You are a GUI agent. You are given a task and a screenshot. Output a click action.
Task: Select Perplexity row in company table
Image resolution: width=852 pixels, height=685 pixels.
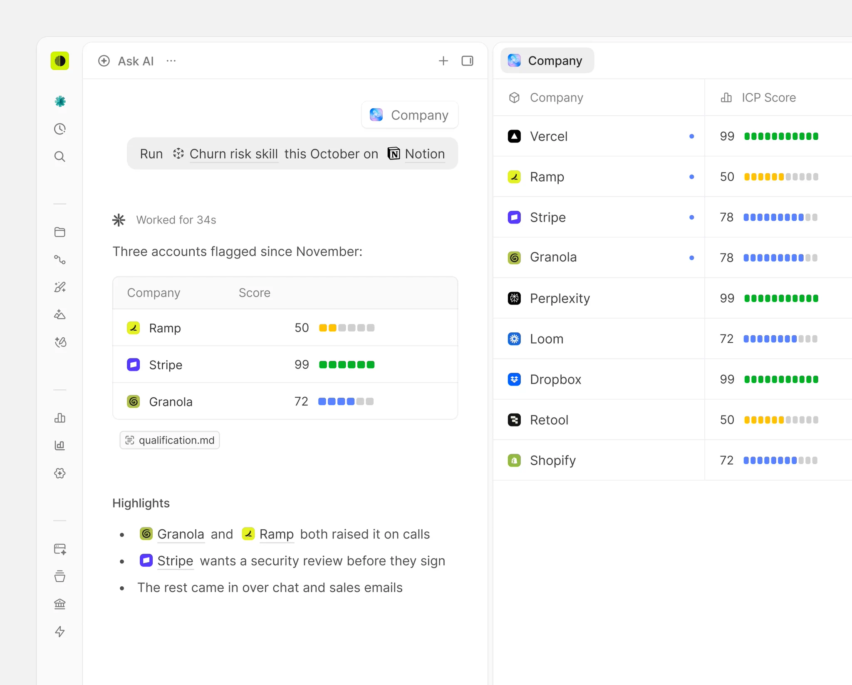point(672,298)
